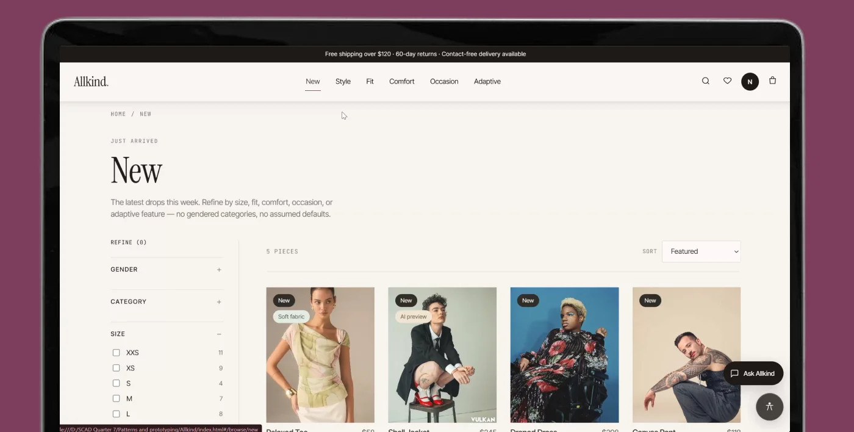
Task: Click the REFINE (0) label
Action: tap(129, 242)
